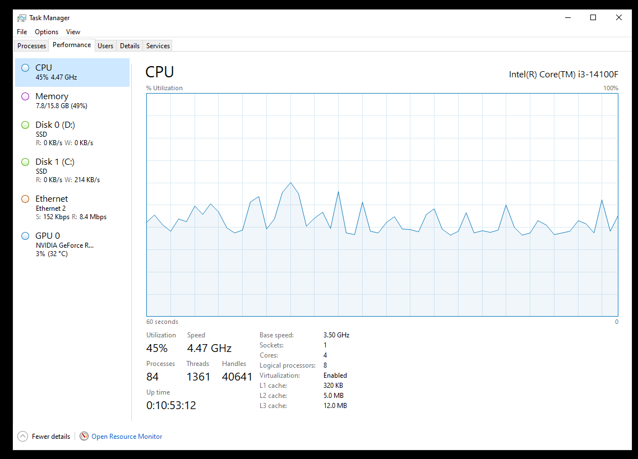Select Ethernet 2 entry text
Screen dimensions: 638x459
click(x=50, y=208)
